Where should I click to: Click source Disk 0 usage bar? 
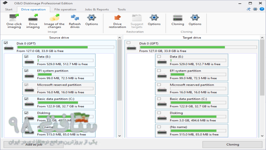pyautogui.click(x=65, y=47)
